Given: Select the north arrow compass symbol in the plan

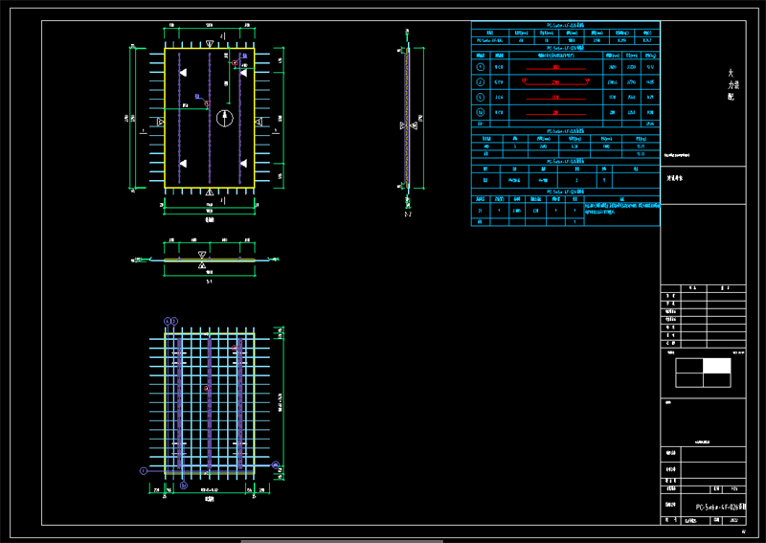Looking at the screenshot, I should [225, 118].
